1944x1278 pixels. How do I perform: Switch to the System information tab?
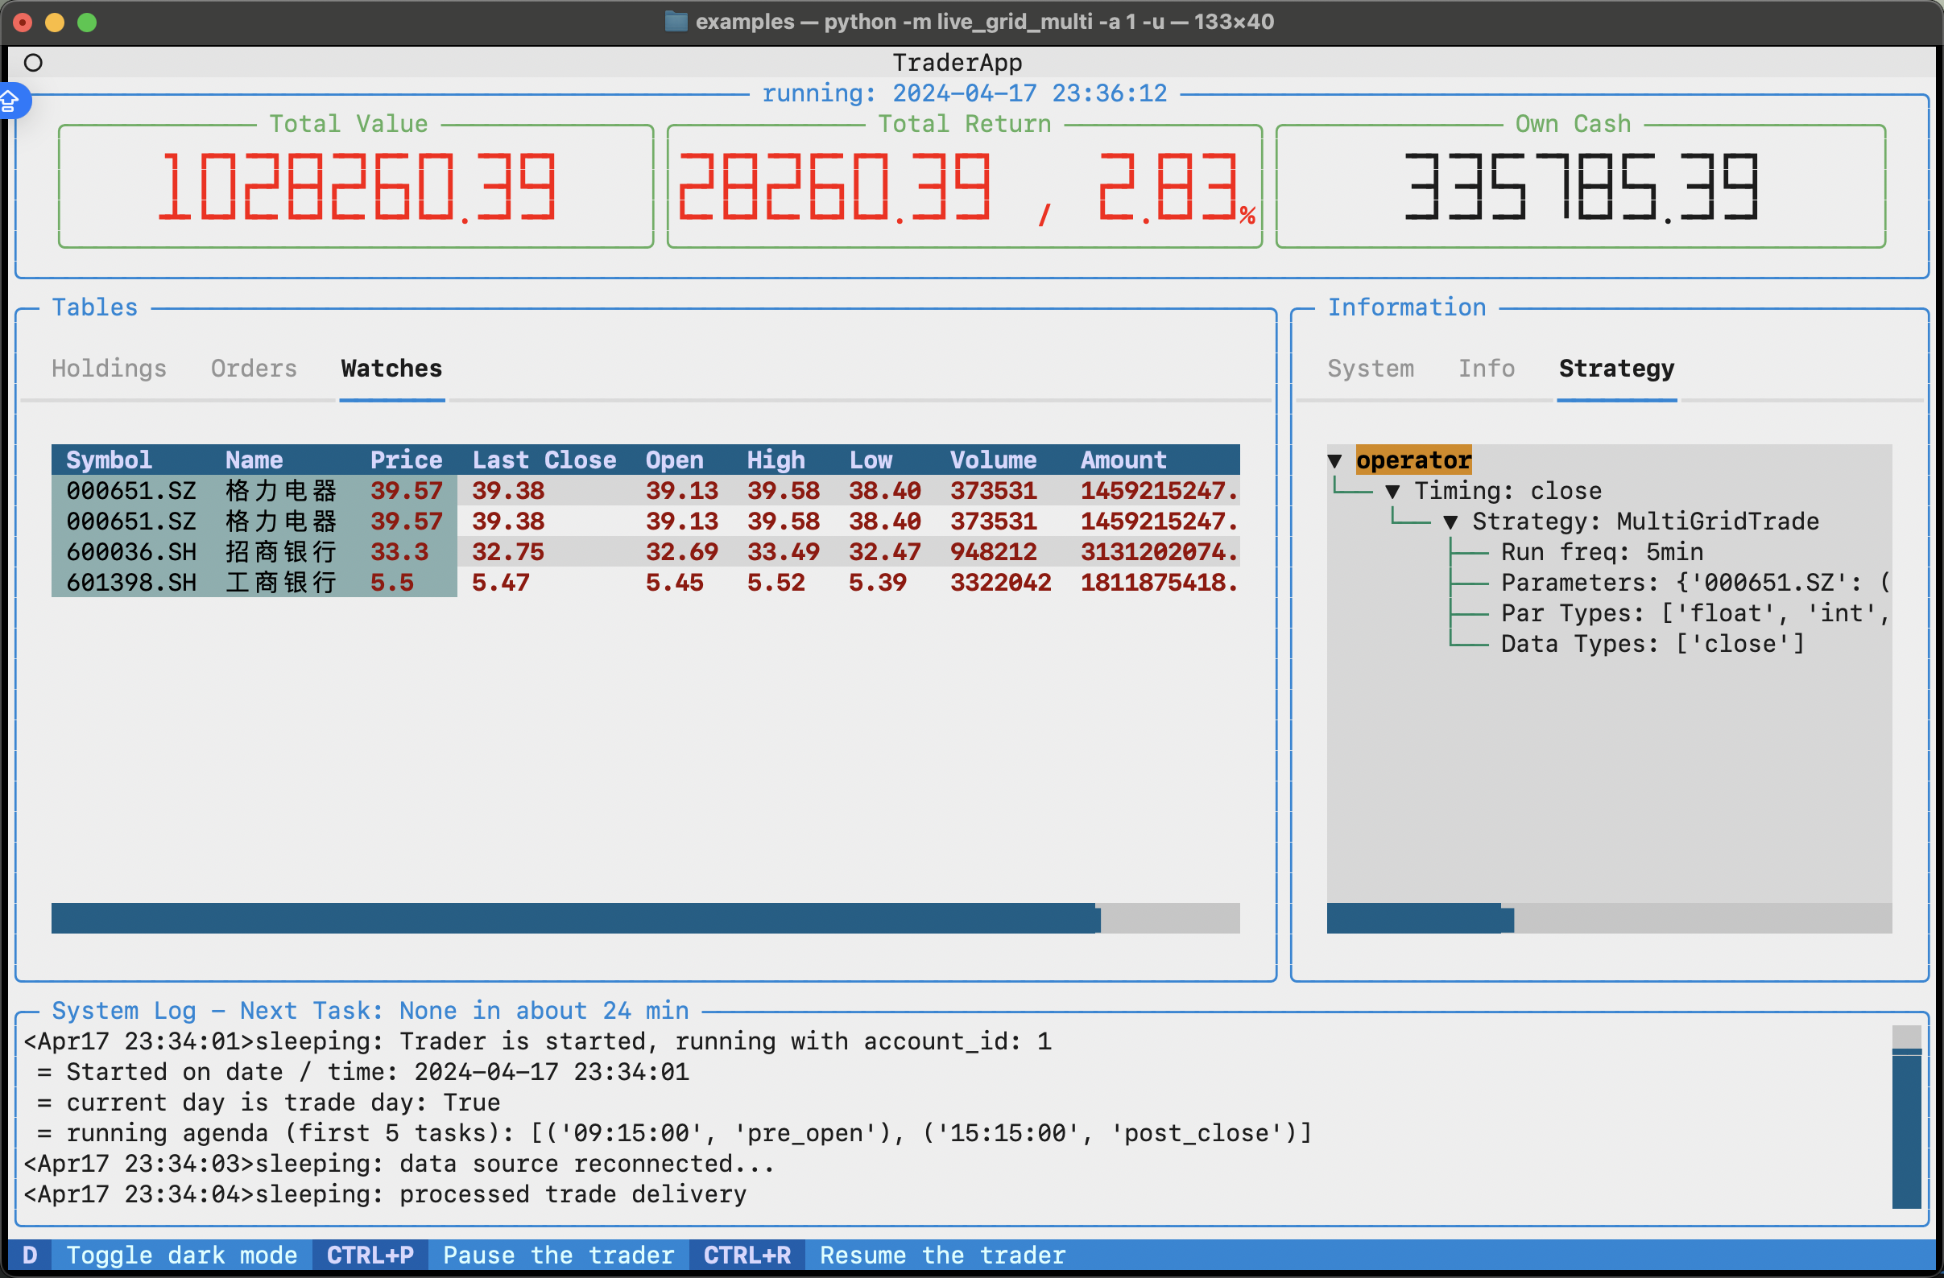pos(1370,369)
